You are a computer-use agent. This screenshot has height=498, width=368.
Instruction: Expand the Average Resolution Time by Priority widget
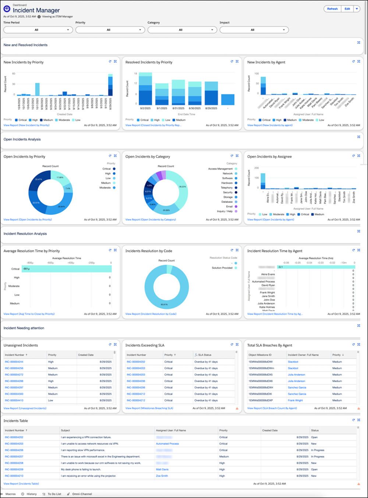point(115,250)
